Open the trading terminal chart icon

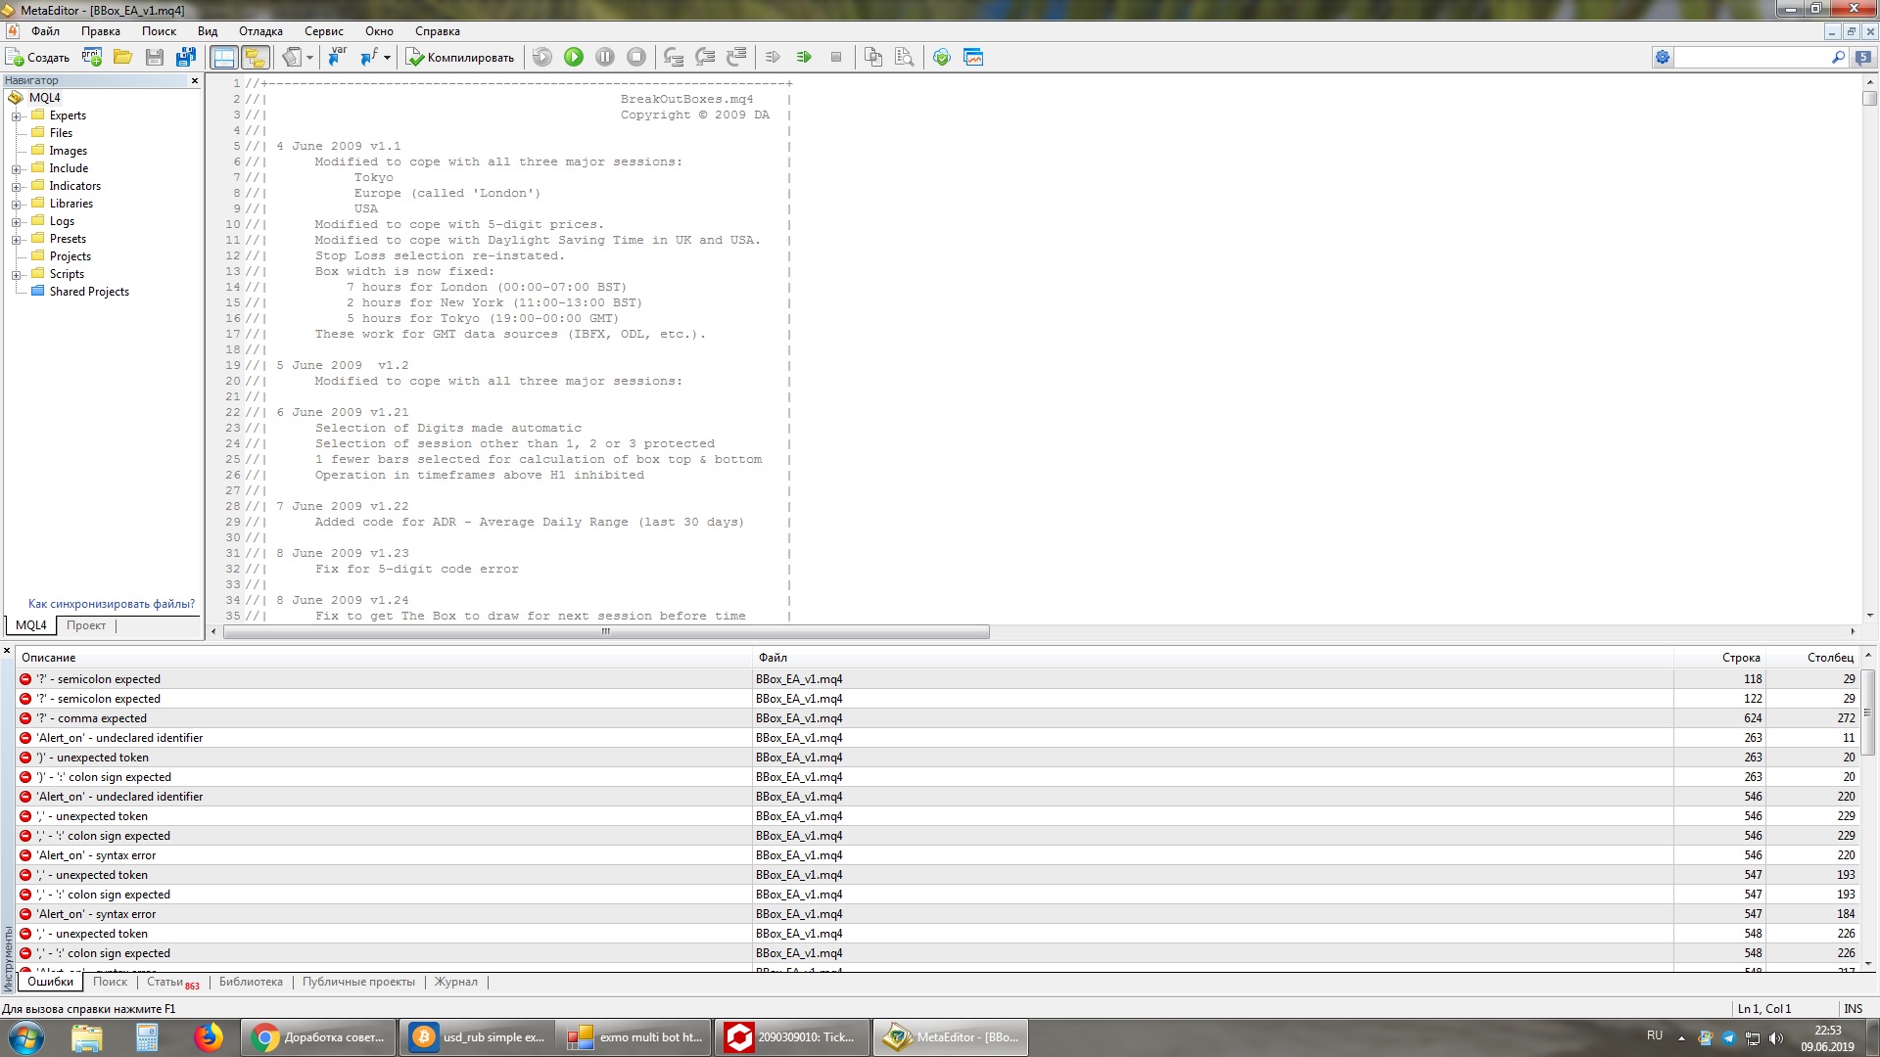(x=973, y=57)
